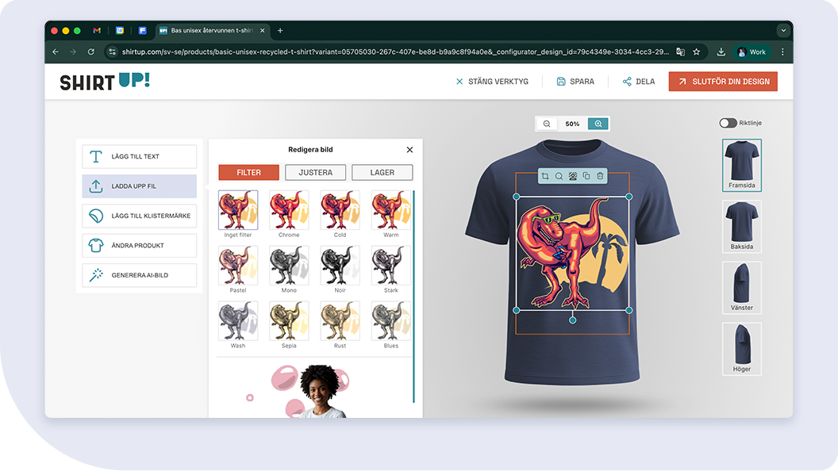Click the magnifier icon on the image toolbar
The width and height of the screenshot is (838, 471).
[x=559, y=176]
